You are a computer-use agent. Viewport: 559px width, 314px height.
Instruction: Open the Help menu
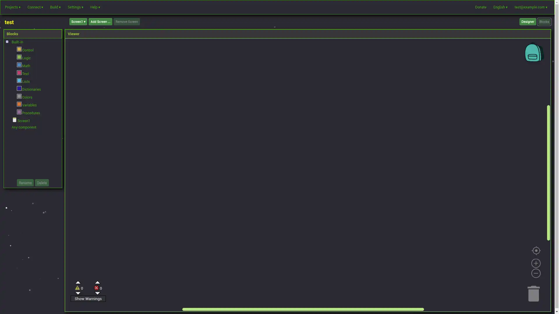pos(95,7)
